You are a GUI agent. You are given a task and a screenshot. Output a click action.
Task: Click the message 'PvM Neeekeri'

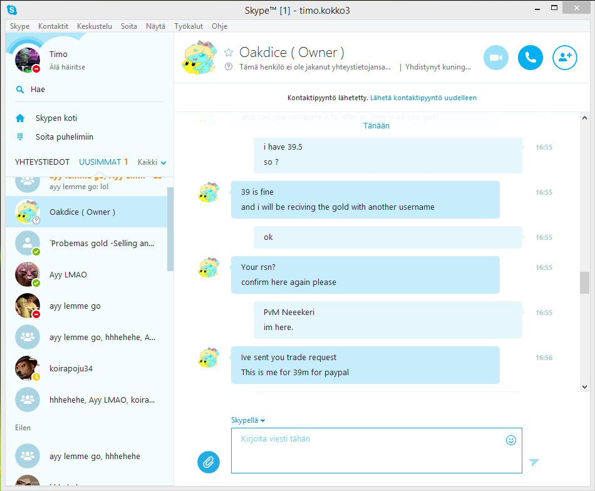[289, 313]
